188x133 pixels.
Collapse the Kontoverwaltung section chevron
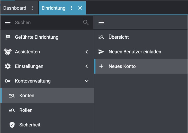click(87, 81)
